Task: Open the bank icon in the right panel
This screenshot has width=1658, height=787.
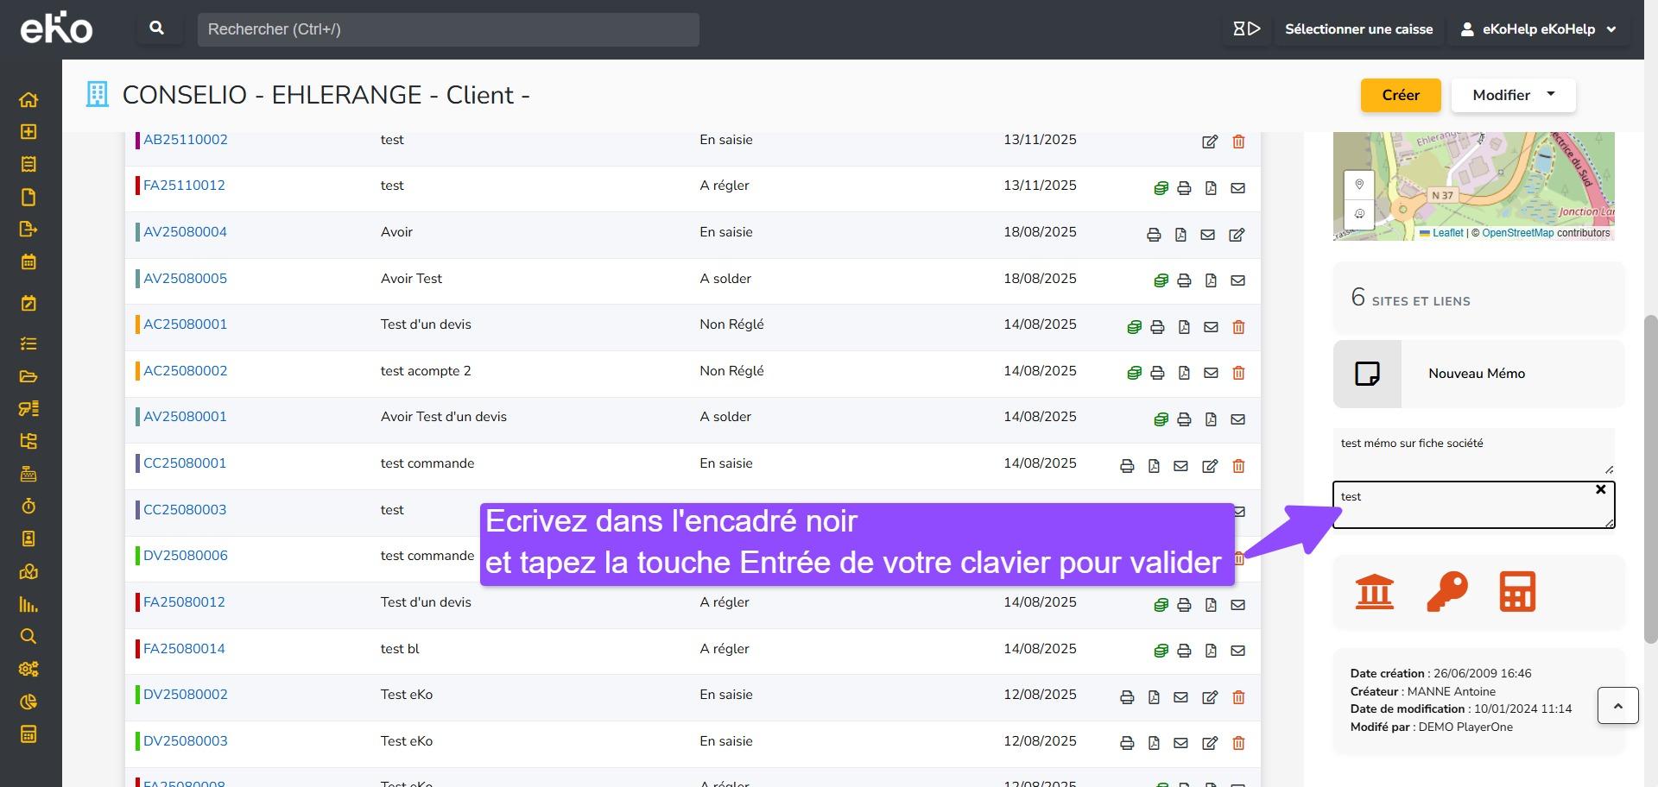Action: 1374,592
